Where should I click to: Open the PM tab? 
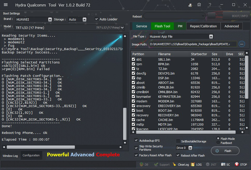pyautogui.click(x=180, y=26)
